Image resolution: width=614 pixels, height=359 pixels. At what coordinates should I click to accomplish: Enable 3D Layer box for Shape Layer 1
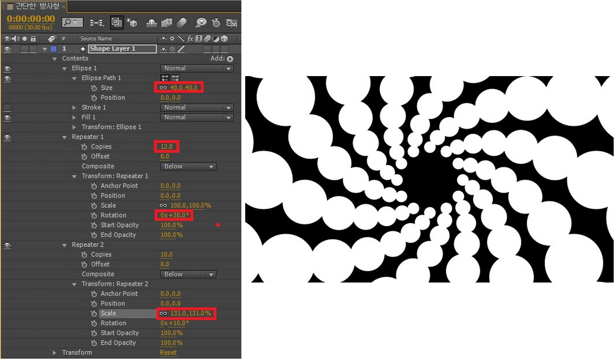[x=224, y=49]
